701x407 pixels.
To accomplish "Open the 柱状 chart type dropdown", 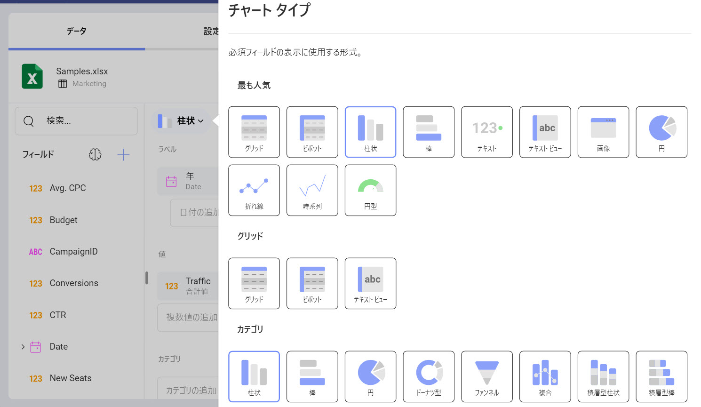I will click(x=181, y=121).
